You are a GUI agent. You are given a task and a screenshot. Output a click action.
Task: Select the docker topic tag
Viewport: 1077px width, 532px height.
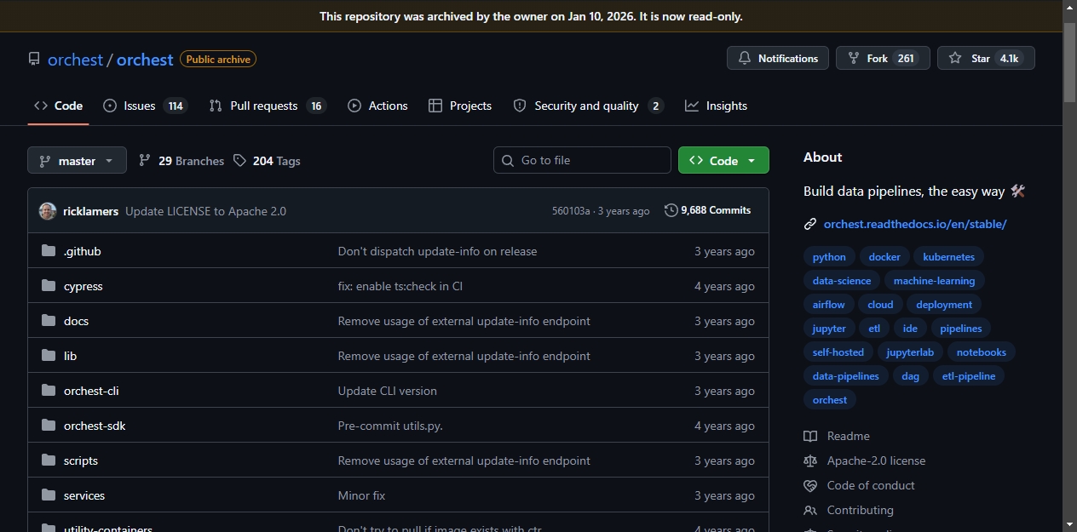[x=884, y=257]
